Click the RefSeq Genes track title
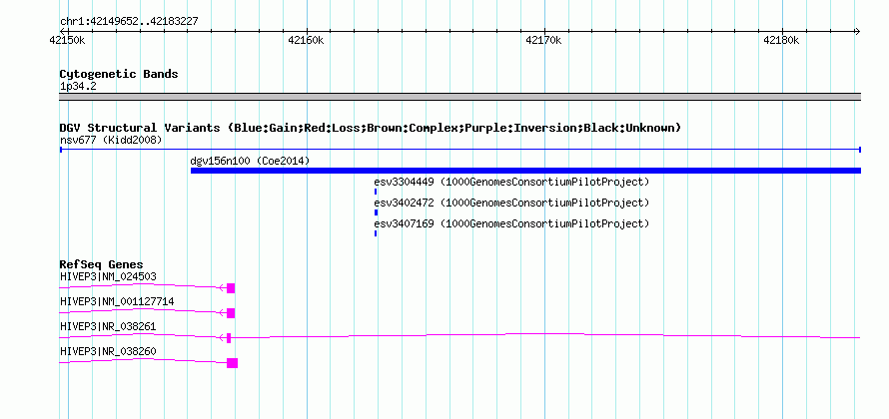 [x=102, y=264]
